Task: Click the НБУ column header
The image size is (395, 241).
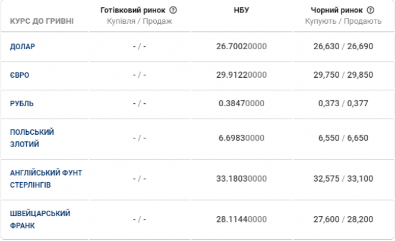Action: click(242, 11)
